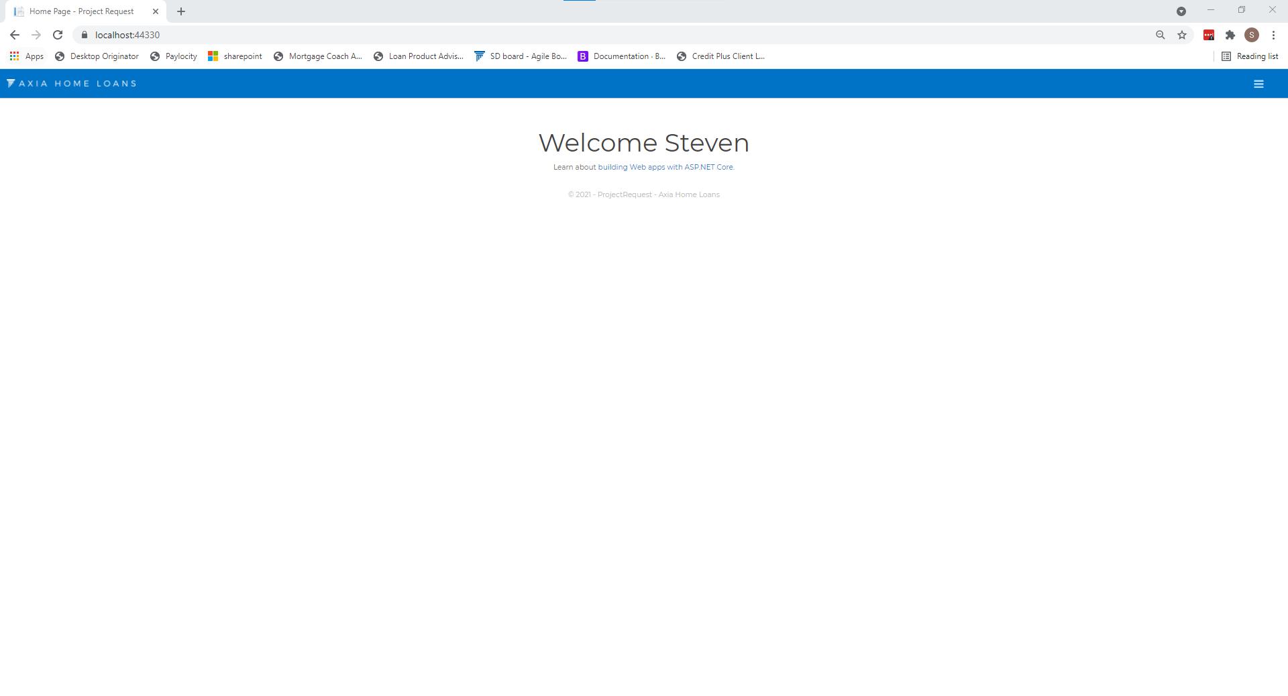Open the sharepoint bookmark
The width and height of the screenshot is (1288, 696).
pyautogui.click(x=235, y=56)
